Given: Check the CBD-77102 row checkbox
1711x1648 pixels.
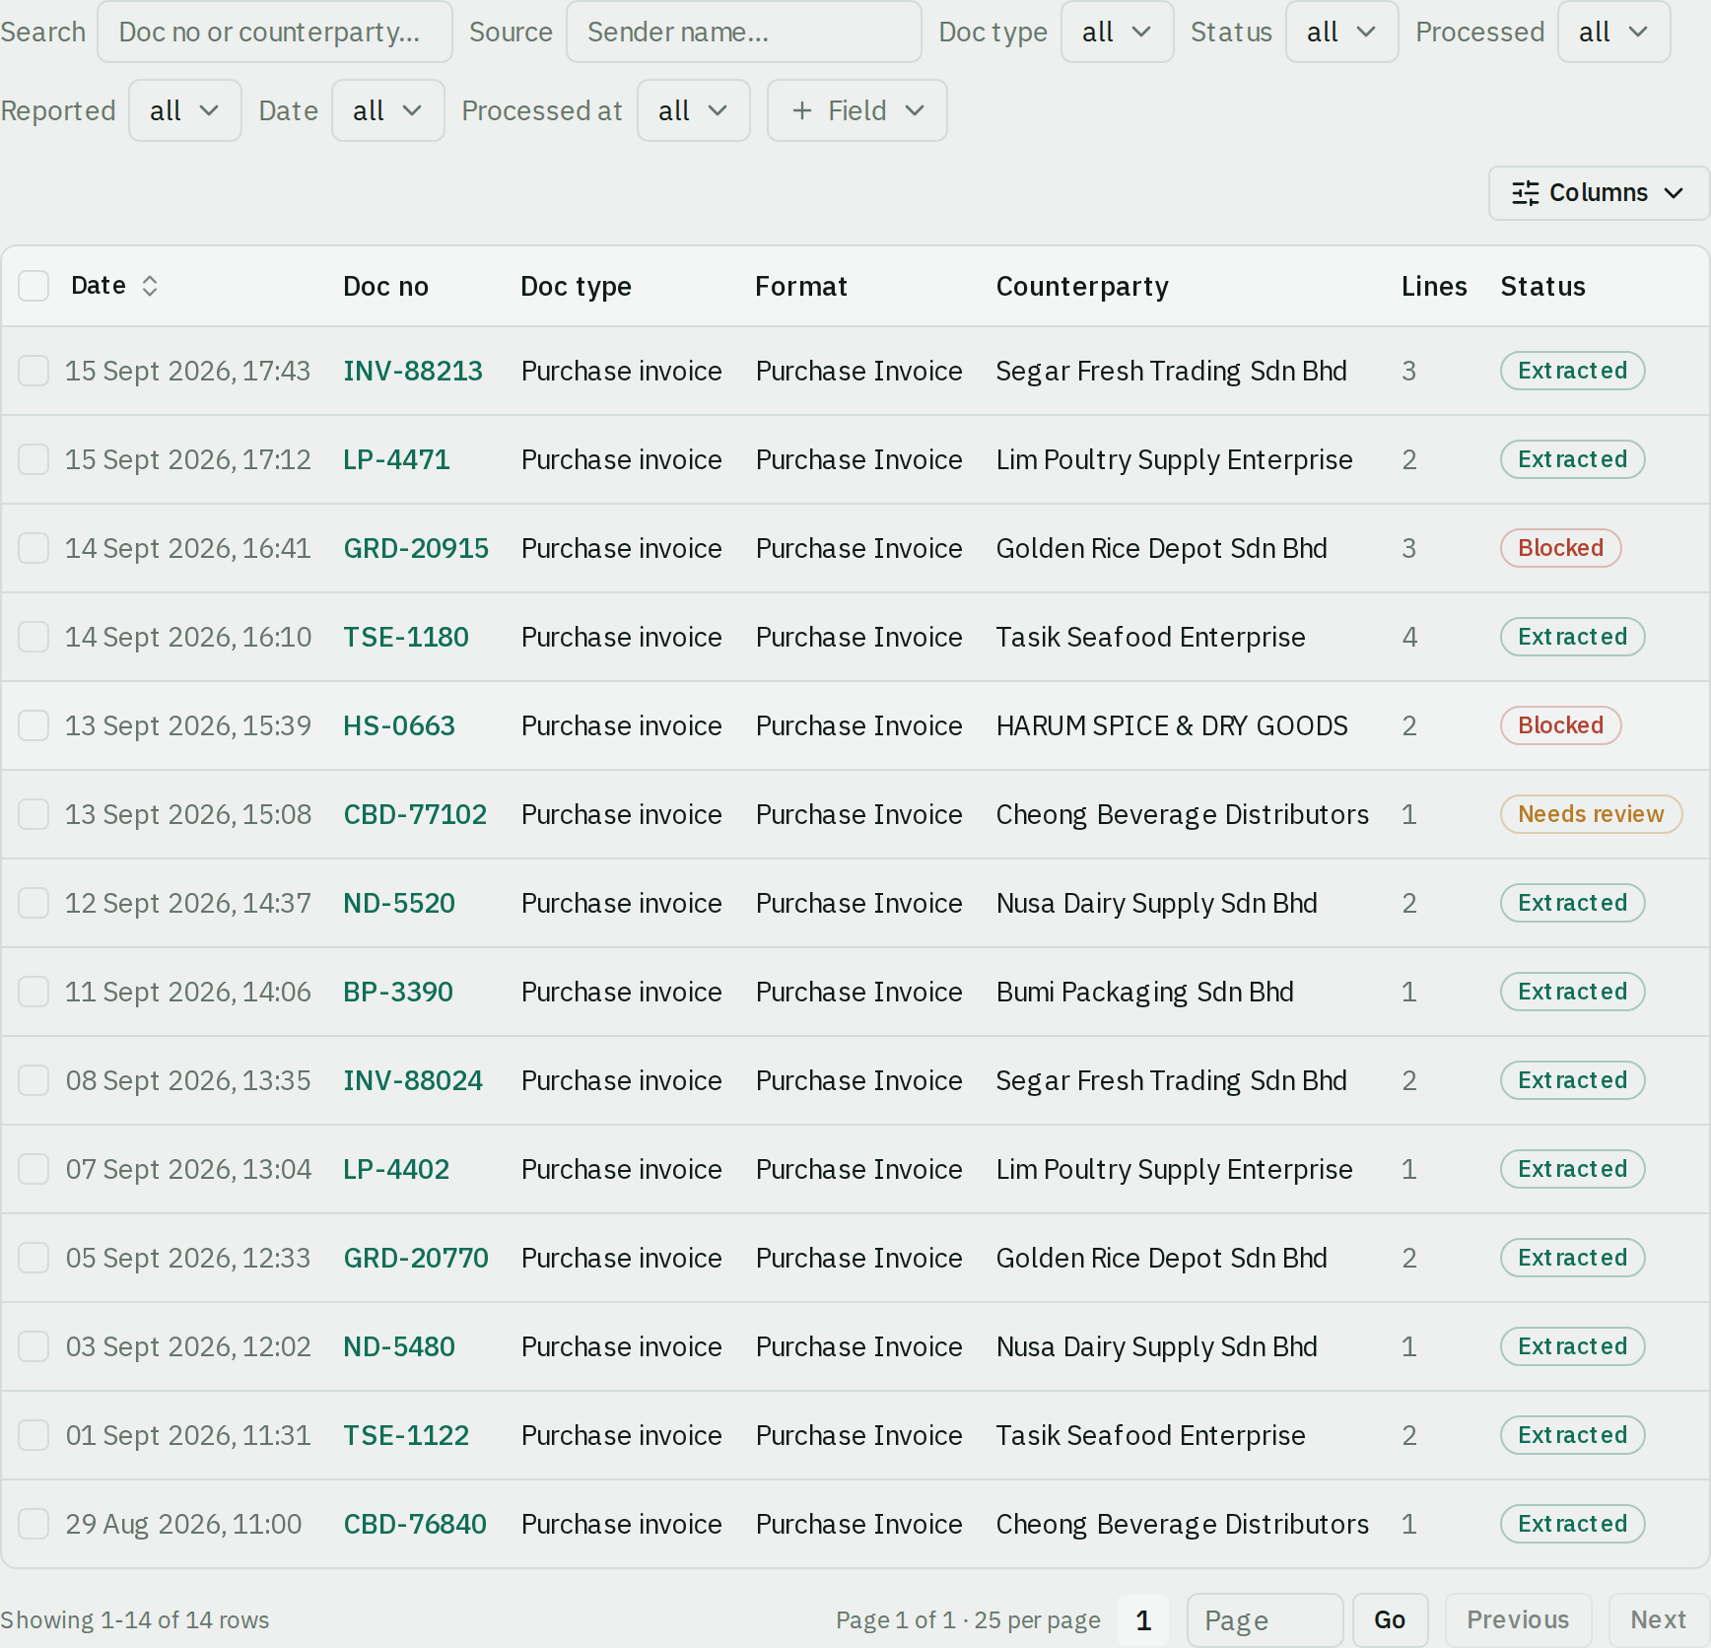Looking at the screenshot, I should pyautogui.click(x=34, y=814).
